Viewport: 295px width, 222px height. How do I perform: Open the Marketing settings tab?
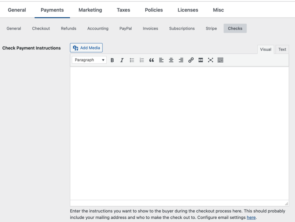point(90,10)
